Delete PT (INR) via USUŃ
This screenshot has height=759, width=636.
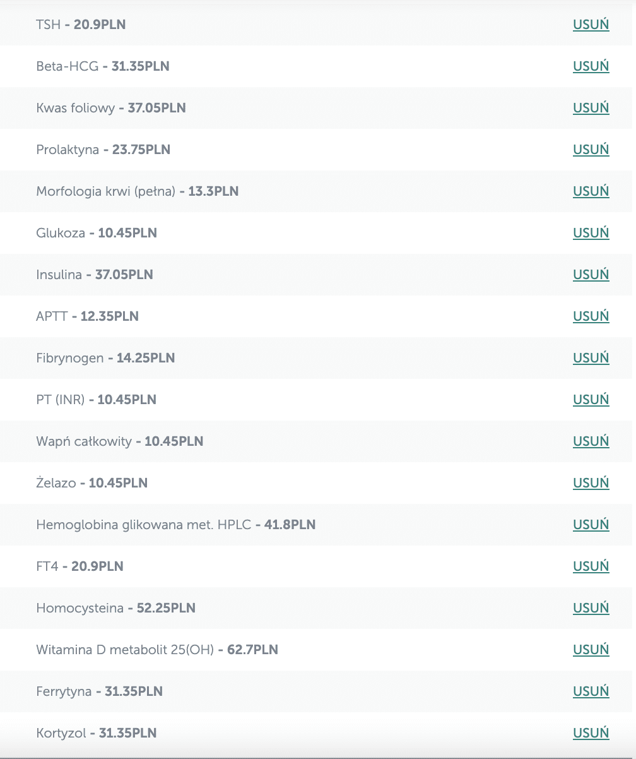click(591, 400)
